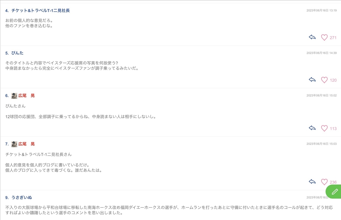The image size is (341, 220).
Task: Reply to comment 7 by 広尾 晃
Action: tap(312, 181)
